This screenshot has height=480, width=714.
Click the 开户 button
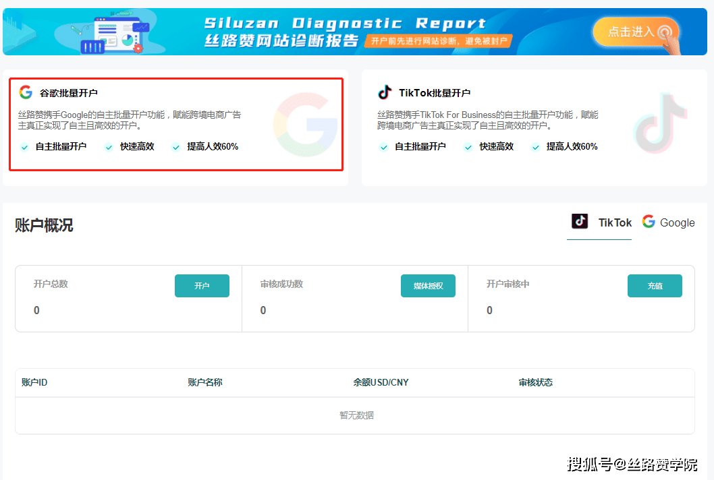click(x=202, y=285)
